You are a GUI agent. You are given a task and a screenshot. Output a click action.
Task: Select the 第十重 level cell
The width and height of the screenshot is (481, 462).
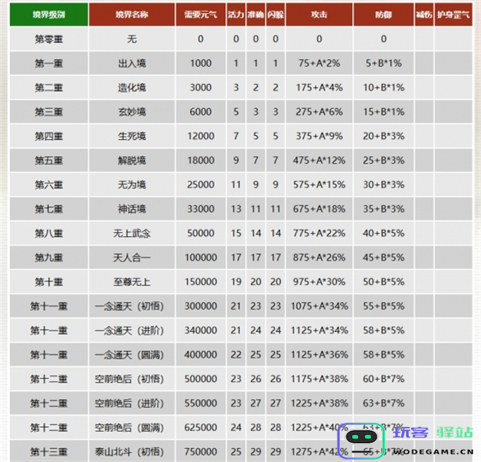coord(49,282)
